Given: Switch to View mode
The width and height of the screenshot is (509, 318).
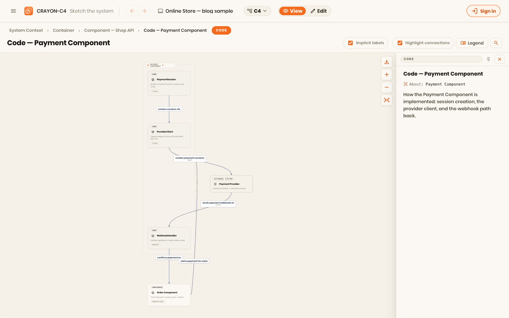Looking at the screenshot, I should tap(293, 11).
